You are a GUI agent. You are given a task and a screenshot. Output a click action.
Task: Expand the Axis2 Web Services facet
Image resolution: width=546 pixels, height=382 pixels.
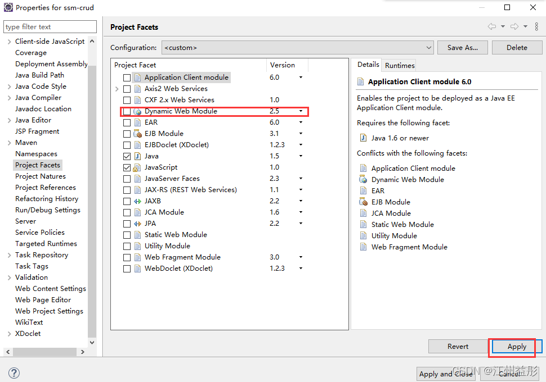tap(117, 89)
